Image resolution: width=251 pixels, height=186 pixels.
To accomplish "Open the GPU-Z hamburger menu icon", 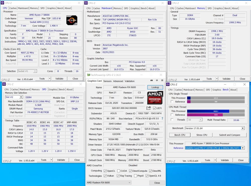I will 162,80.
